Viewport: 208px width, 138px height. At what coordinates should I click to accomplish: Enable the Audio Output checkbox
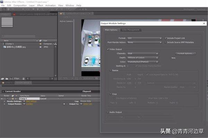(108, 112)
